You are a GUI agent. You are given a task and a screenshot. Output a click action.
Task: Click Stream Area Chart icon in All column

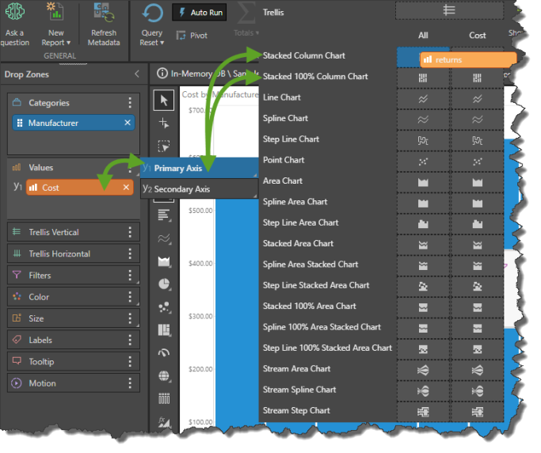(423, 369)
